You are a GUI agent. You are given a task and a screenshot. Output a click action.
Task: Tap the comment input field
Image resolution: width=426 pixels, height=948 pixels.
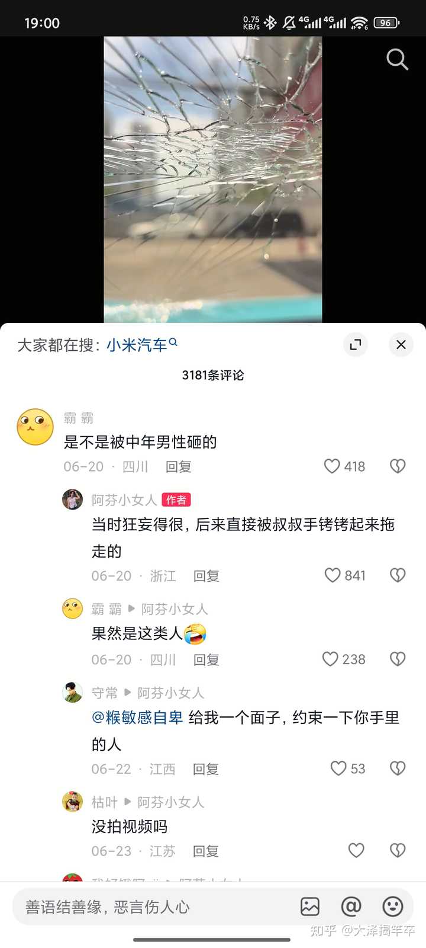pos(154,907)
